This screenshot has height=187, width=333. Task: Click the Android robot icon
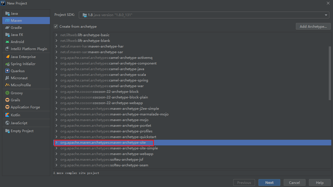[x=7, y=42]
